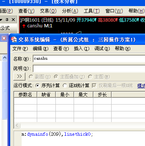The width and height of the screenshot is (145, 146).
Task: Click the 步长 column header
Action: click(x=102, y=95)
